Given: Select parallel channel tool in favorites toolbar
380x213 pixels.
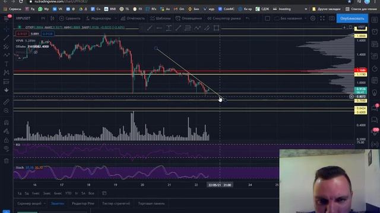Looking at the screenshot, I should (x=207, y=28).
